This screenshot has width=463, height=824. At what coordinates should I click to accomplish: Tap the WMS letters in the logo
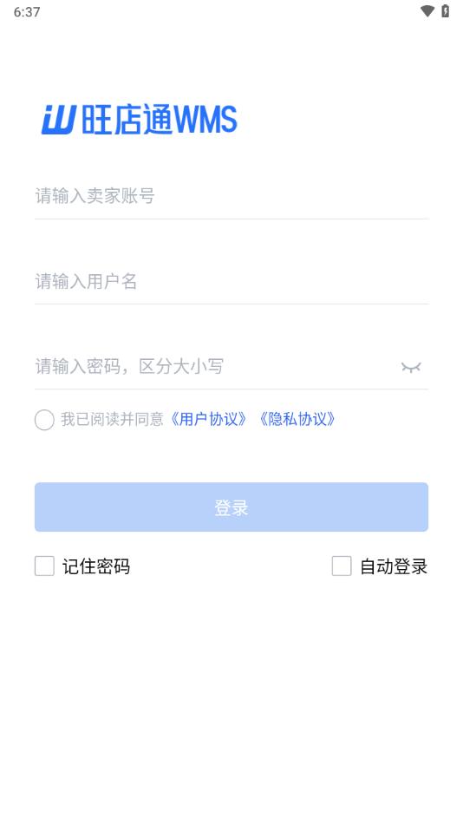[x=205, y=120]
